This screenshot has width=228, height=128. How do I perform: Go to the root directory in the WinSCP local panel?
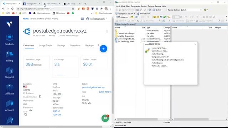tap(158, 17)
